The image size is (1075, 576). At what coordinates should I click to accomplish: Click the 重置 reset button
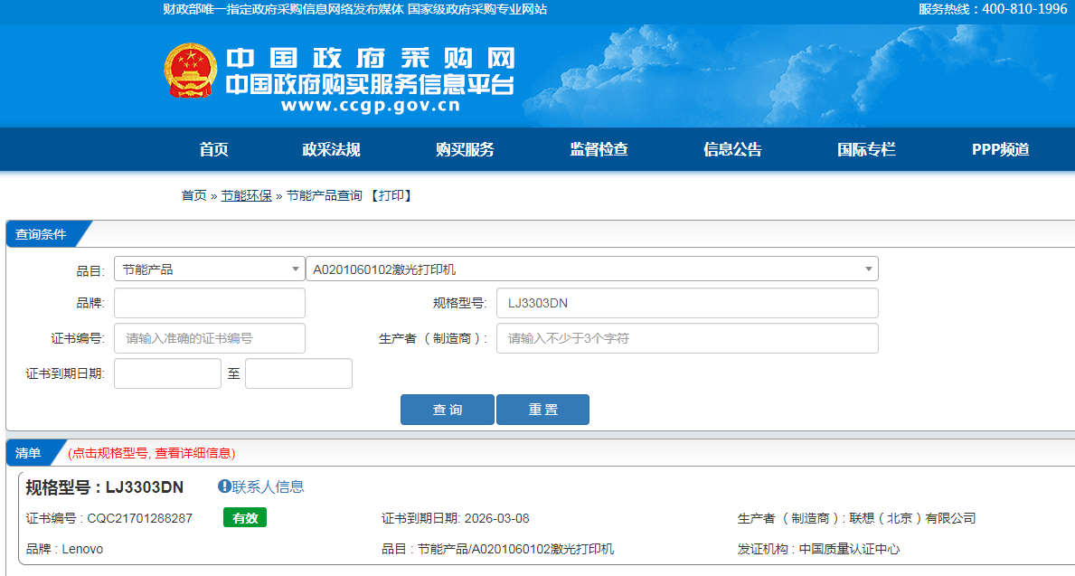543,410
